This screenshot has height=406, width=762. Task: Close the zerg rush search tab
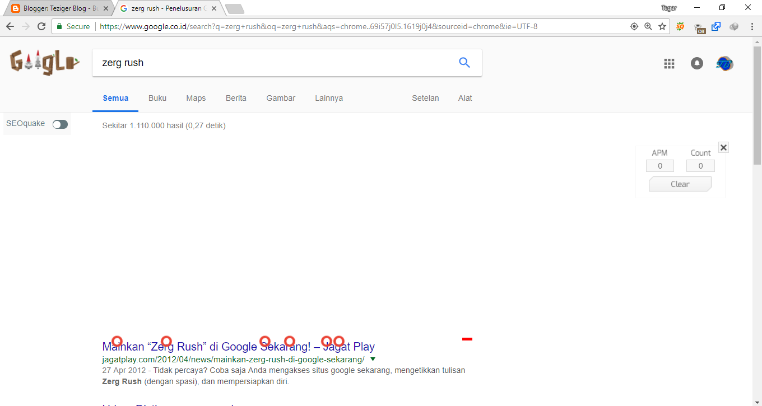(214, 8)
